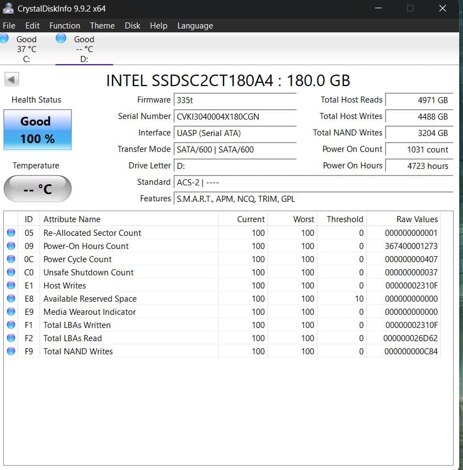Image resolution: width=463 pixels, height=470 pixels.
Task: Open the Help menu
Action: click(x=159, y=26)
